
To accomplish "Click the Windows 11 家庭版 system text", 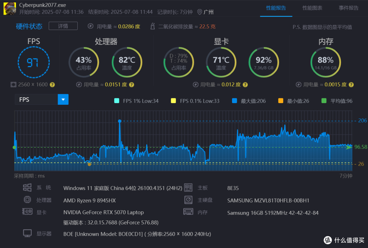I will pyautogui.click(x=123, y=188).
